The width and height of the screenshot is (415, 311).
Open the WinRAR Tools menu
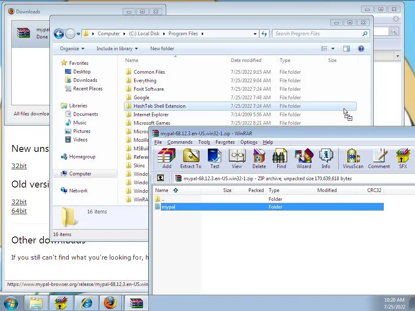[204, 142]
